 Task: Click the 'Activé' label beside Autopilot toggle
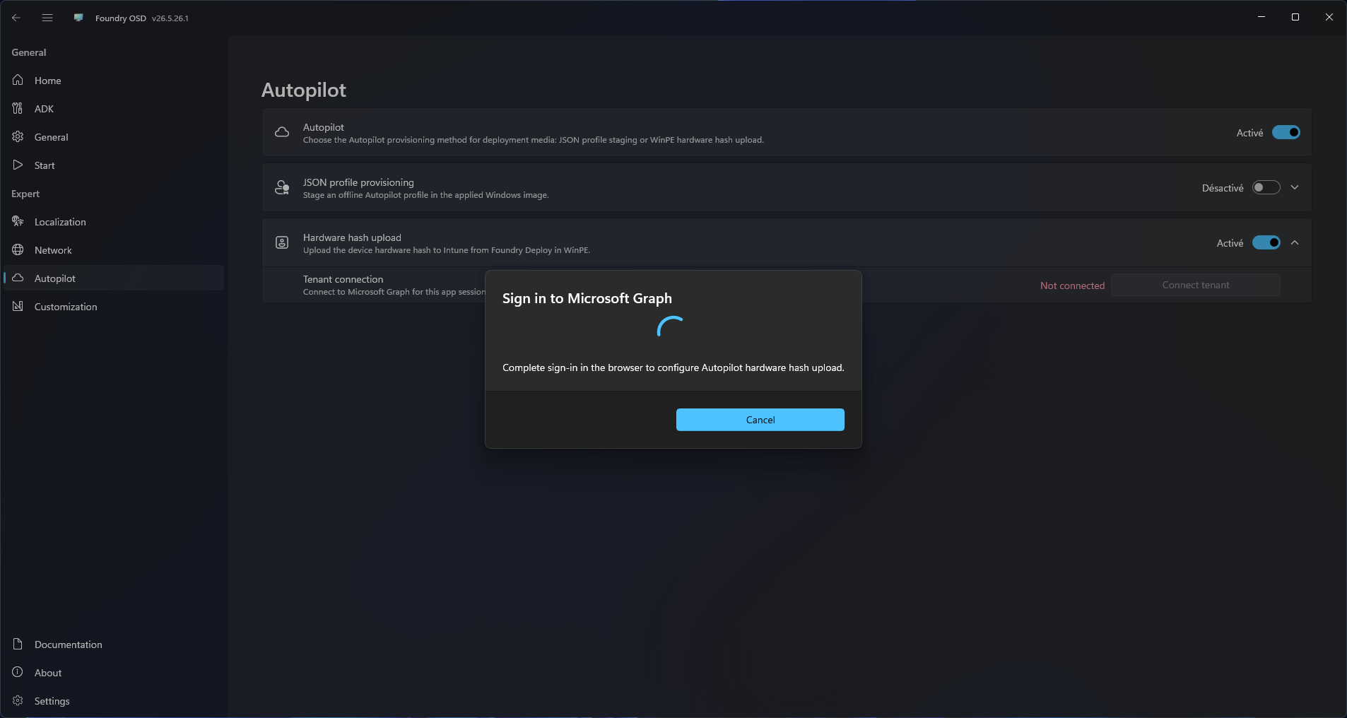1249,133
